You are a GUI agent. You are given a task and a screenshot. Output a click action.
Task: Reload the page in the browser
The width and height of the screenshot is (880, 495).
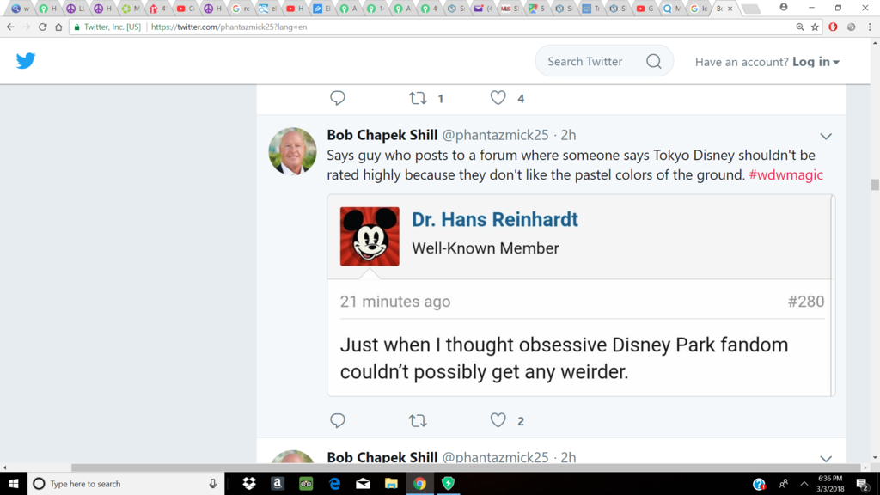click(42, 27)
